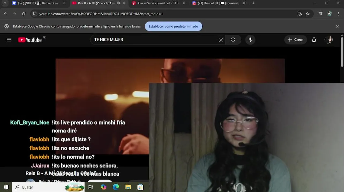Click chat username JJairux
Image resolution: width=344 pixels, height=192 pixels.
tap(40, 166)
